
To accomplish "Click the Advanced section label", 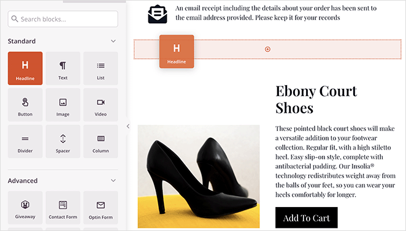I will (23, 181).
